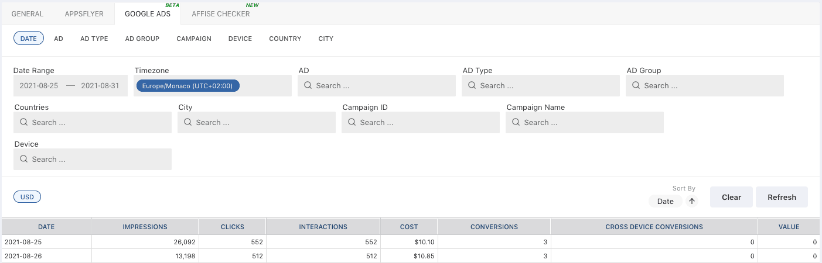Sort by the Impressions column header
This screenshot has height=263, width=822.
145,227
